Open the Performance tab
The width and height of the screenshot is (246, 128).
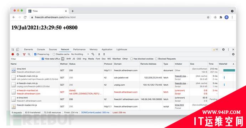80,49
